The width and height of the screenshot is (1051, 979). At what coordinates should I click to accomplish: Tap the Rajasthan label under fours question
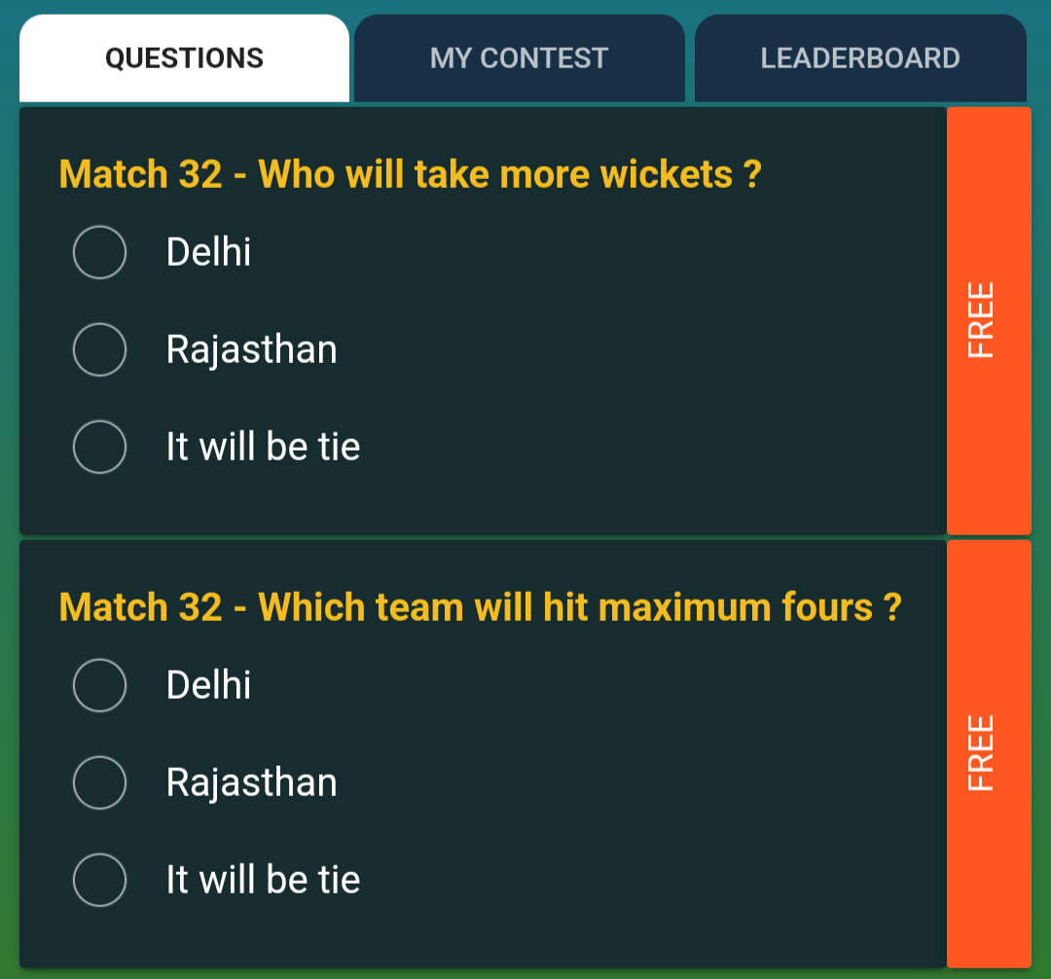251,782
